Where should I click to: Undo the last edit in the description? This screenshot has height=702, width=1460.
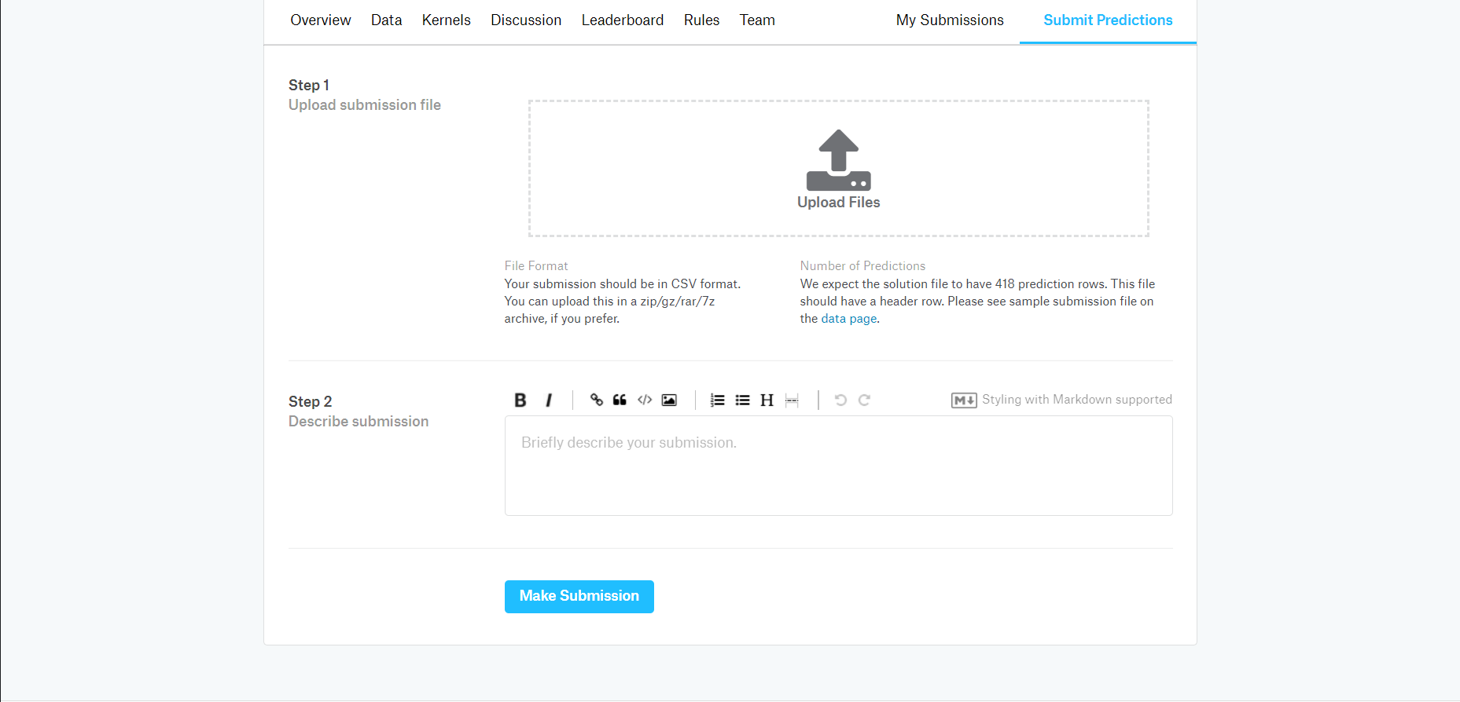click(x=840, y=400)
